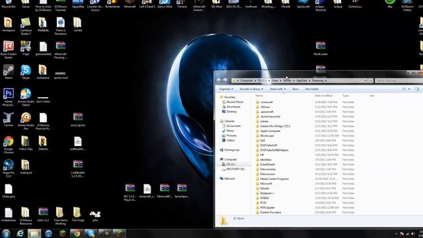
Task: Select the Notepad++ folder row
Action: pyautogui.click(x=305, y=193)
